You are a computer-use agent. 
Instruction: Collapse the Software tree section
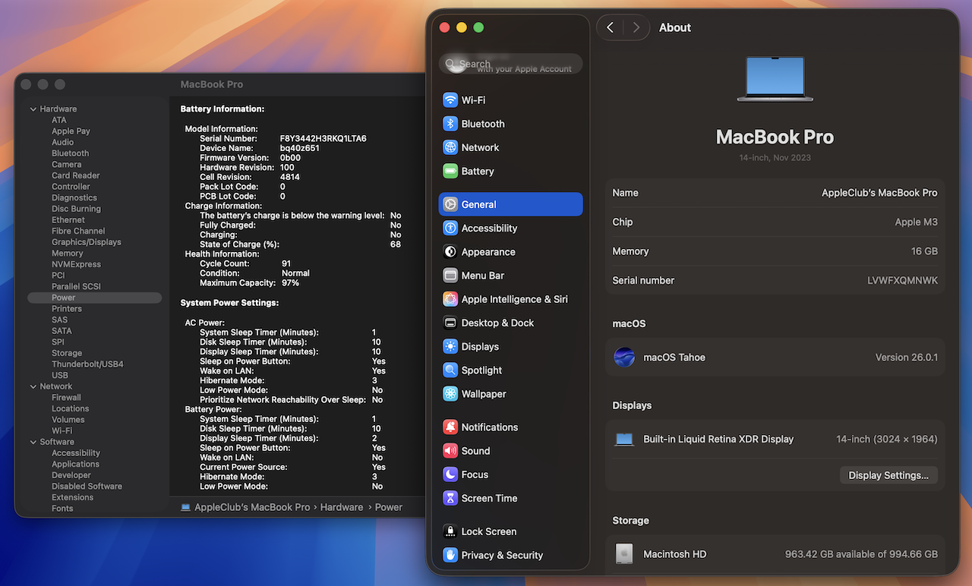pyautogui.click(x=33, y=443)
